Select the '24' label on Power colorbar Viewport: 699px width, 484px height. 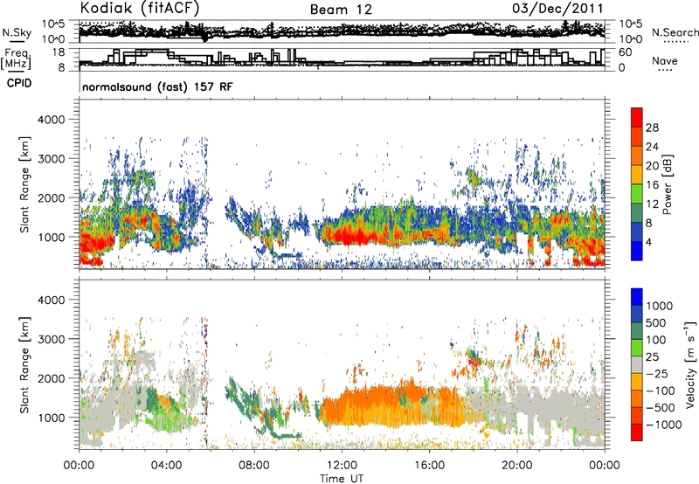(652, 147)
